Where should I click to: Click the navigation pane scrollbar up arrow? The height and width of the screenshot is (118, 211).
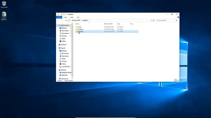[72, 23]
